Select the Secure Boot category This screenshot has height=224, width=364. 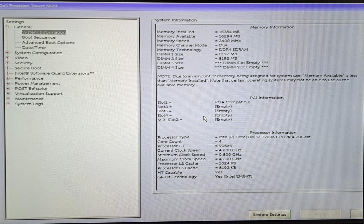coord(28,68)
